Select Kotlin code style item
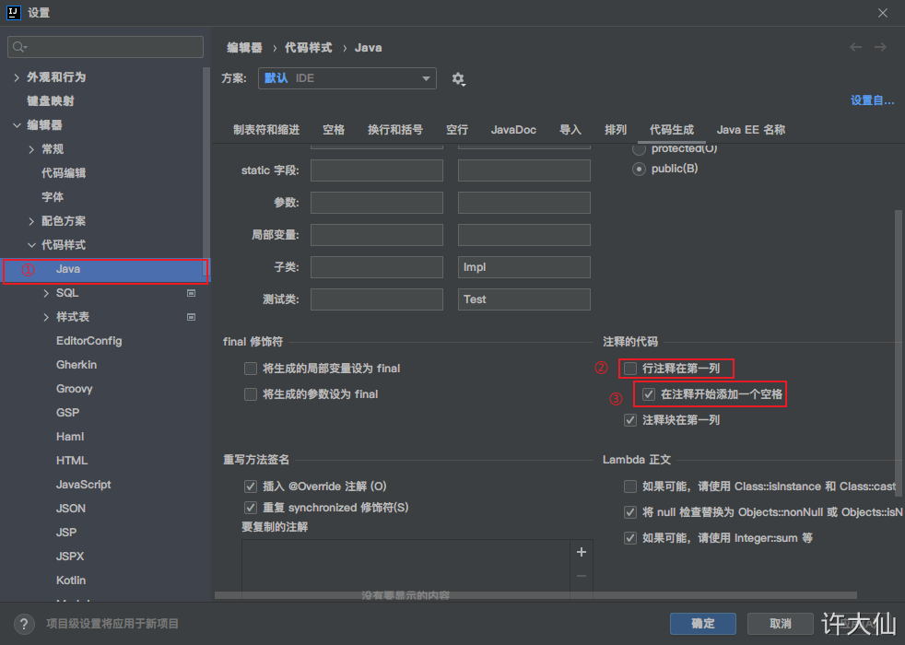 (71, 580)
